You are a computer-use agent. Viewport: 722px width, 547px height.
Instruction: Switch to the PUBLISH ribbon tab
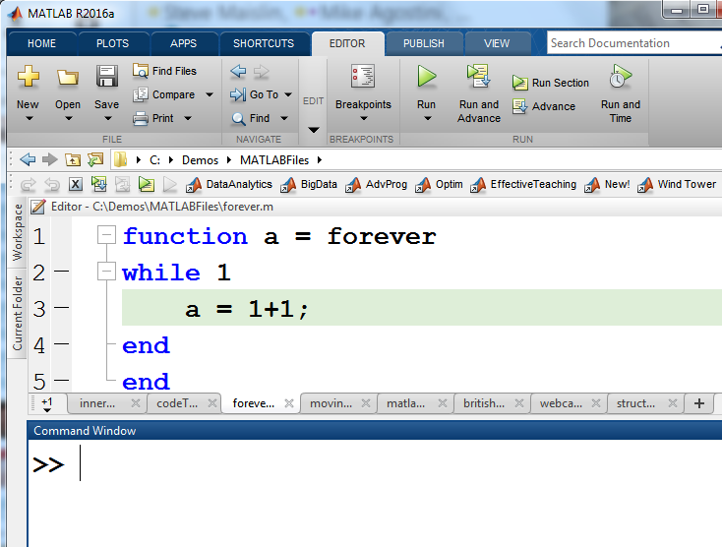(424, 43)
